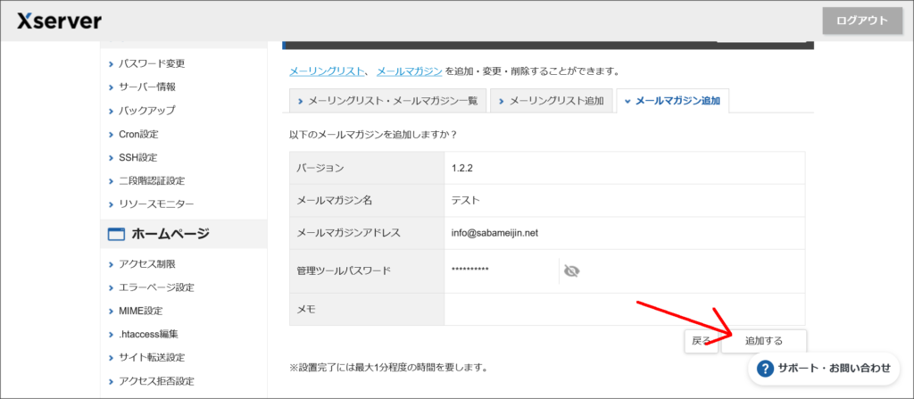Open エラーページ設定 in the sidebar
The height and width of the screenshot is (399, 914).
pos(156,287)
